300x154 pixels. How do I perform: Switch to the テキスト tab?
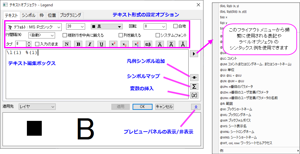tap(11, 15)
